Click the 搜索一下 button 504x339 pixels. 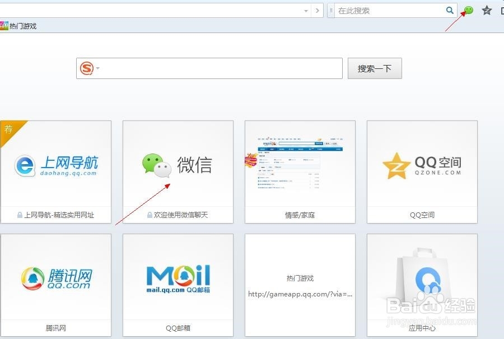pyautogui.click(x=375, y=68)
